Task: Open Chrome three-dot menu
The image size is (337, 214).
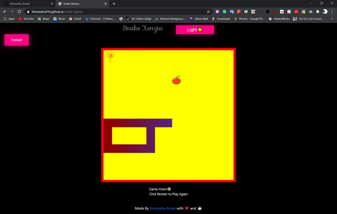Action: click(332, 12)
